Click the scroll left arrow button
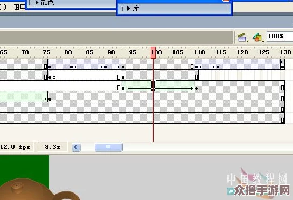Viewport: 293px width, 200px height. coord(76,147)
